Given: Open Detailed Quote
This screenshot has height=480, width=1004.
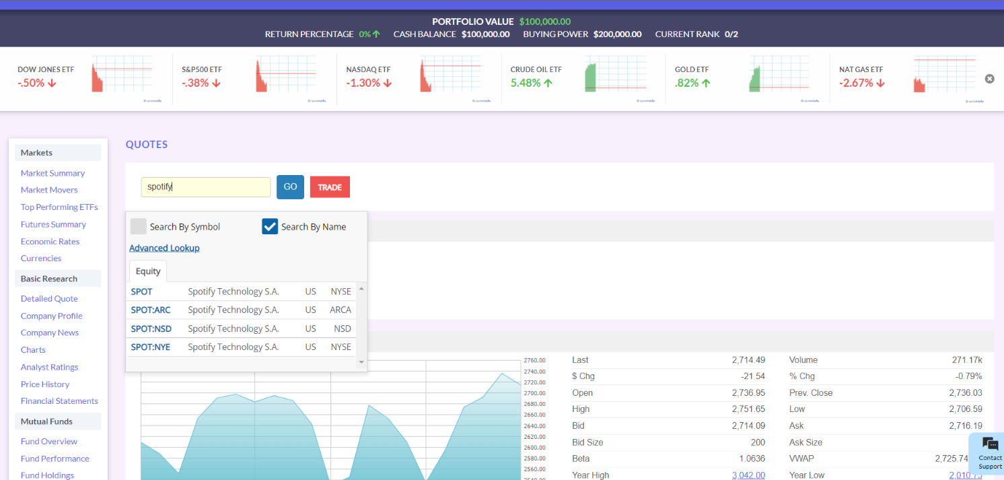Looking at the screenshot, I should pyautogui.click(x=49, y=298).
